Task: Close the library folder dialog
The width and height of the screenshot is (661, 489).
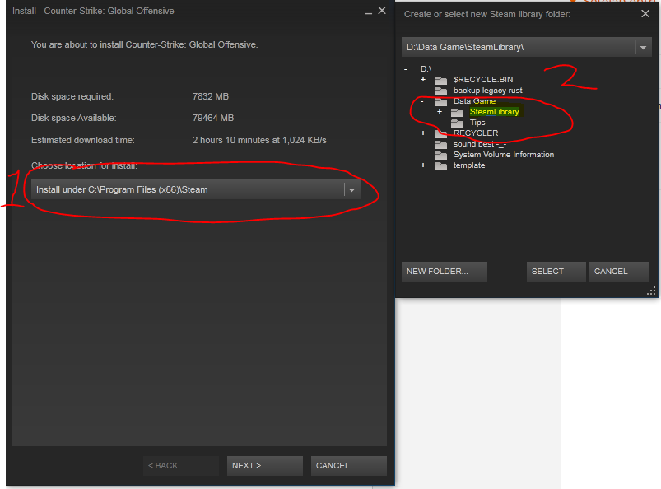Action: click(645, 14)
